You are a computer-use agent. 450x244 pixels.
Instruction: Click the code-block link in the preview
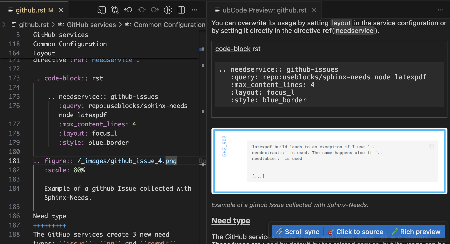[x=233, y=49]
